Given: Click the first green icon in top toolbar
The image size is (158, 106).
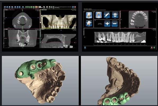Looking at the screenshot, I should point(26,7).
